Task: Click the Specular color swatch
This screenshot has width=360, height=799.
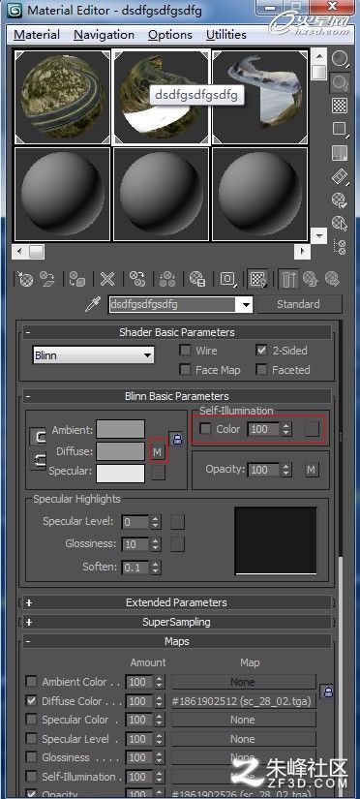Action: (x=121, y=473)
